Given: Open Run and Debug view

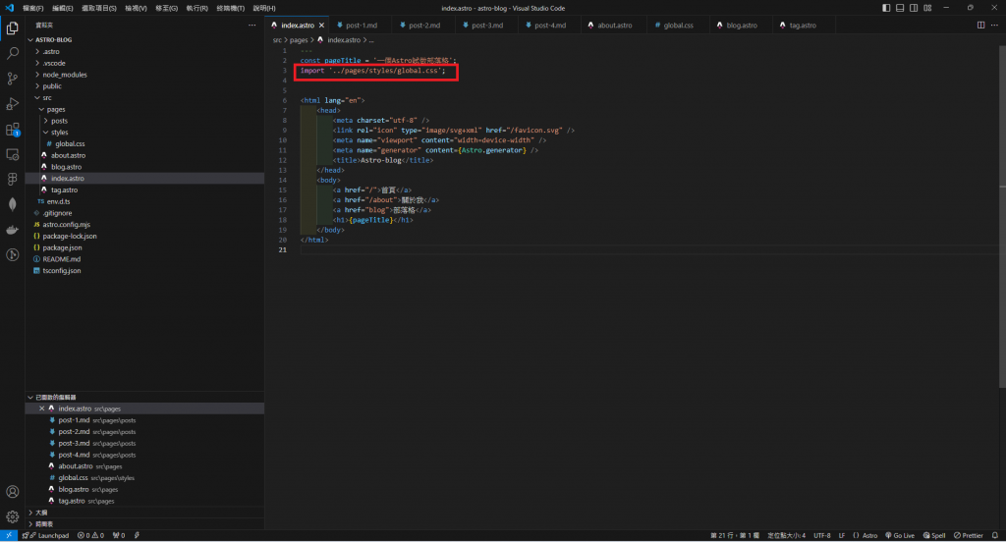Looking at the screenshot, I should point(12,104).
